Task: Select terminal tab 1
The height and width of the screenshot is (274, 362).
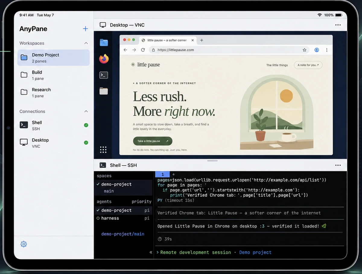Action: coord(163,174)
